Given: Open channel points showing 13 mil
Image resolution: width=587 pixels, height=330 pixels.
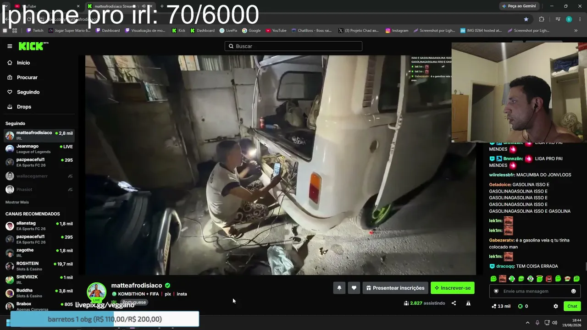Looking at the screenshot, I should click(x=501, y=306).
